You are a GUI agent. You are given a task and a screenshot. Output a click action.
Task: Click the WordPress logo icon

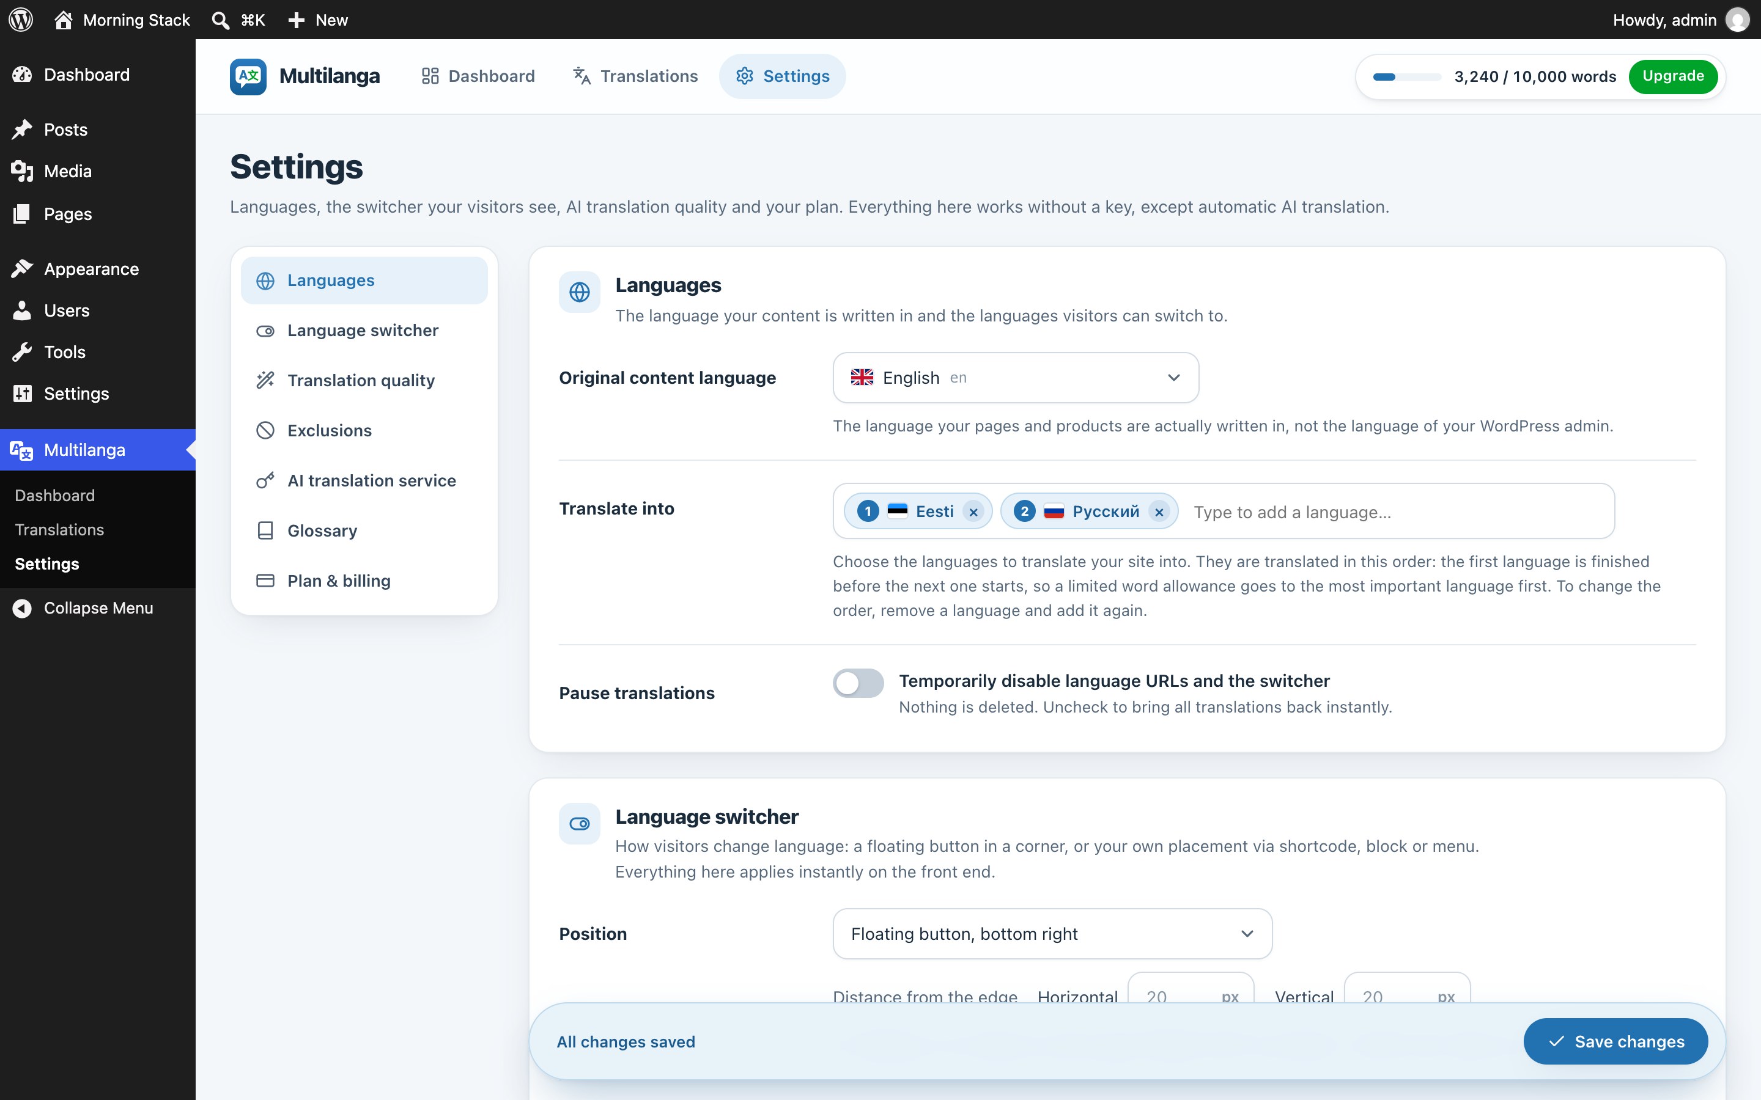tap(21, 20)
